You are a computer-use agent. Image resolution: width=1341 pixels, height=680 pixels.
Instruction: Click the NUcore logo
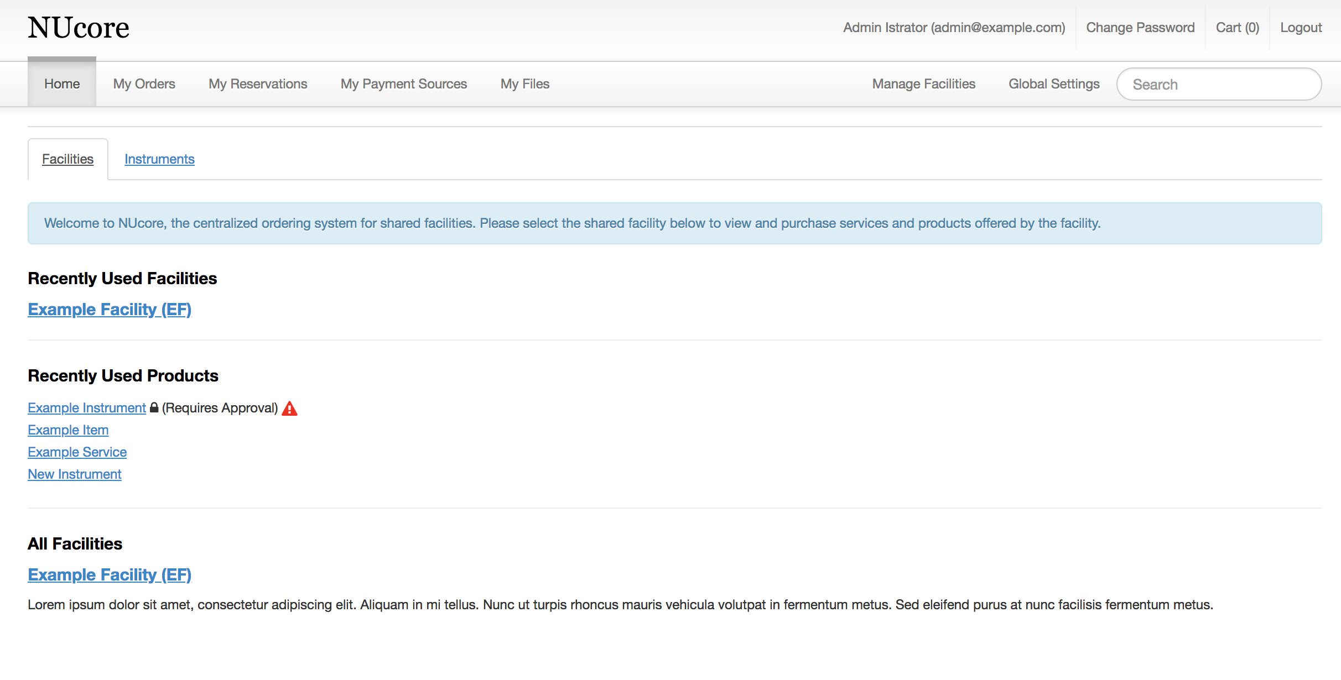[79, 28]
